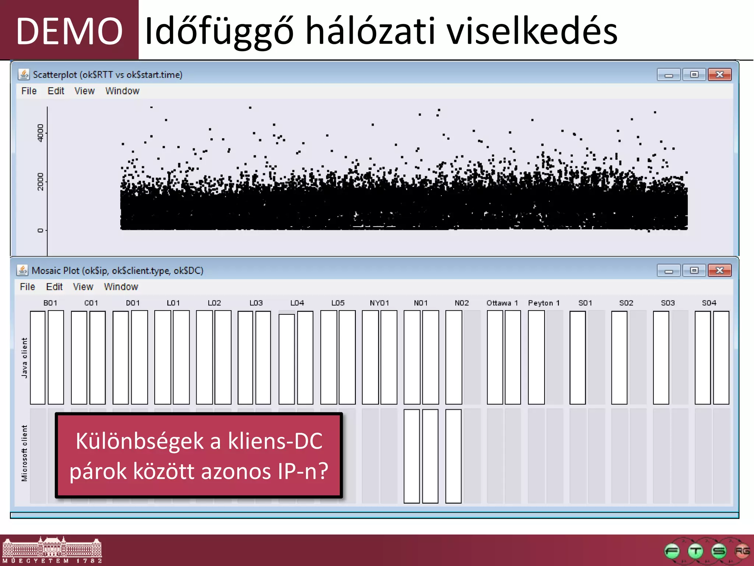Image resolution: width=754 pixels, height=566 pixels.
Task: Click the green T logo circle
Action: (x=695, y=551)
